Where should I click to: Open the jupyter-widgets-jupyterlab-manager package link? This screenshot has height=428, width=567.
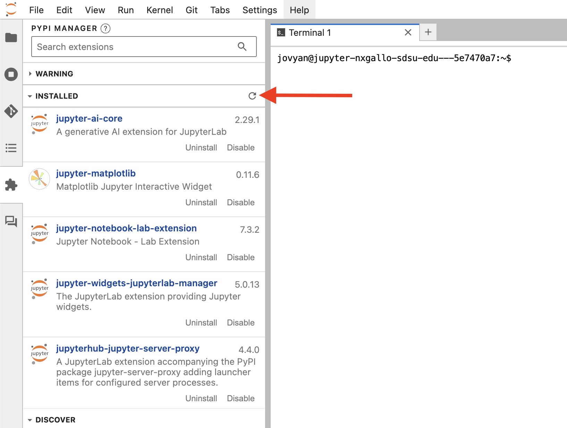click(x=136, y=283)
